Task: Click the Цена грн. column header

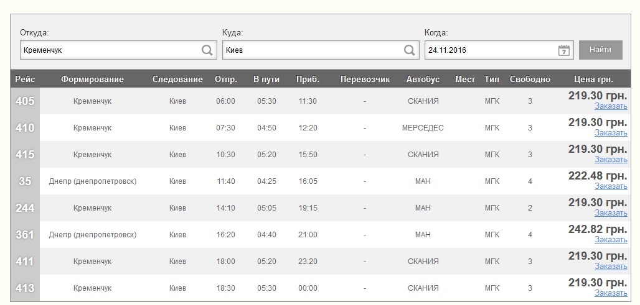Action: coord(593,79)
